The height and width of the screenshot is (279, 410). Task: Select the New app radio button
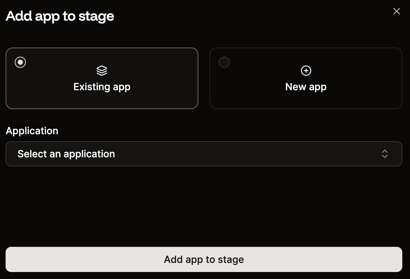(x=224, y=62)
